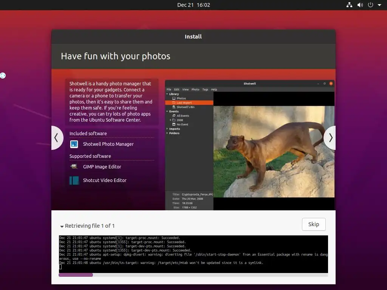The image size is (387, 290).
Task: Open the volume icon in top bar
Action: pos(360,5)
